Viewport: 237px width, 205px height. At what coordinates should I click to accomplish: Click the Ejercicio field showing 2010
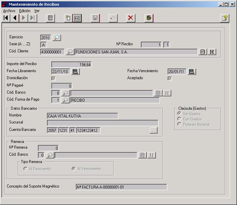coord(46,38)
